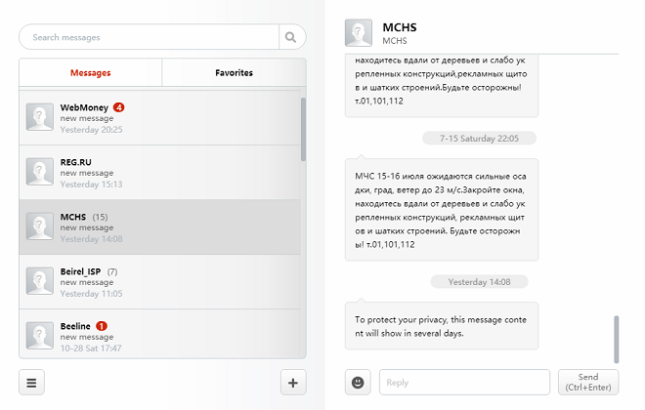Open the REG.RU conversation
This screenshot has width=645, height=410.
coord(160,173)
